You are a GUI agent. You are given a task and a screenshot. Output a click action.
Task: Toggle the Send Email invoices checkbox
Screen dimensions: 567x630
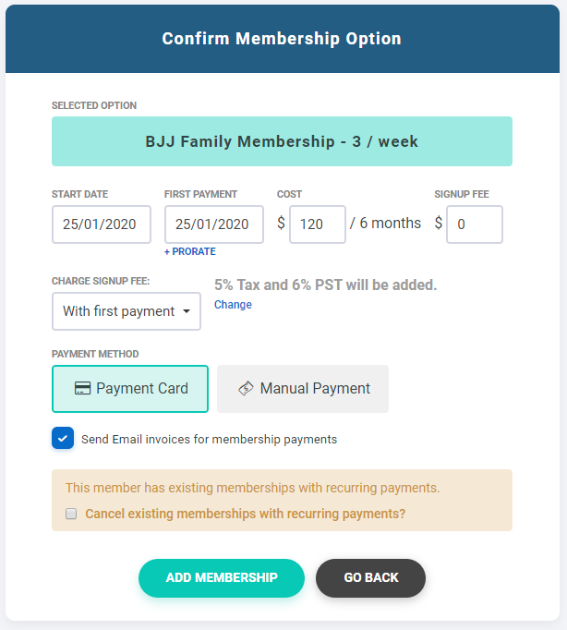tap(63, 439)
